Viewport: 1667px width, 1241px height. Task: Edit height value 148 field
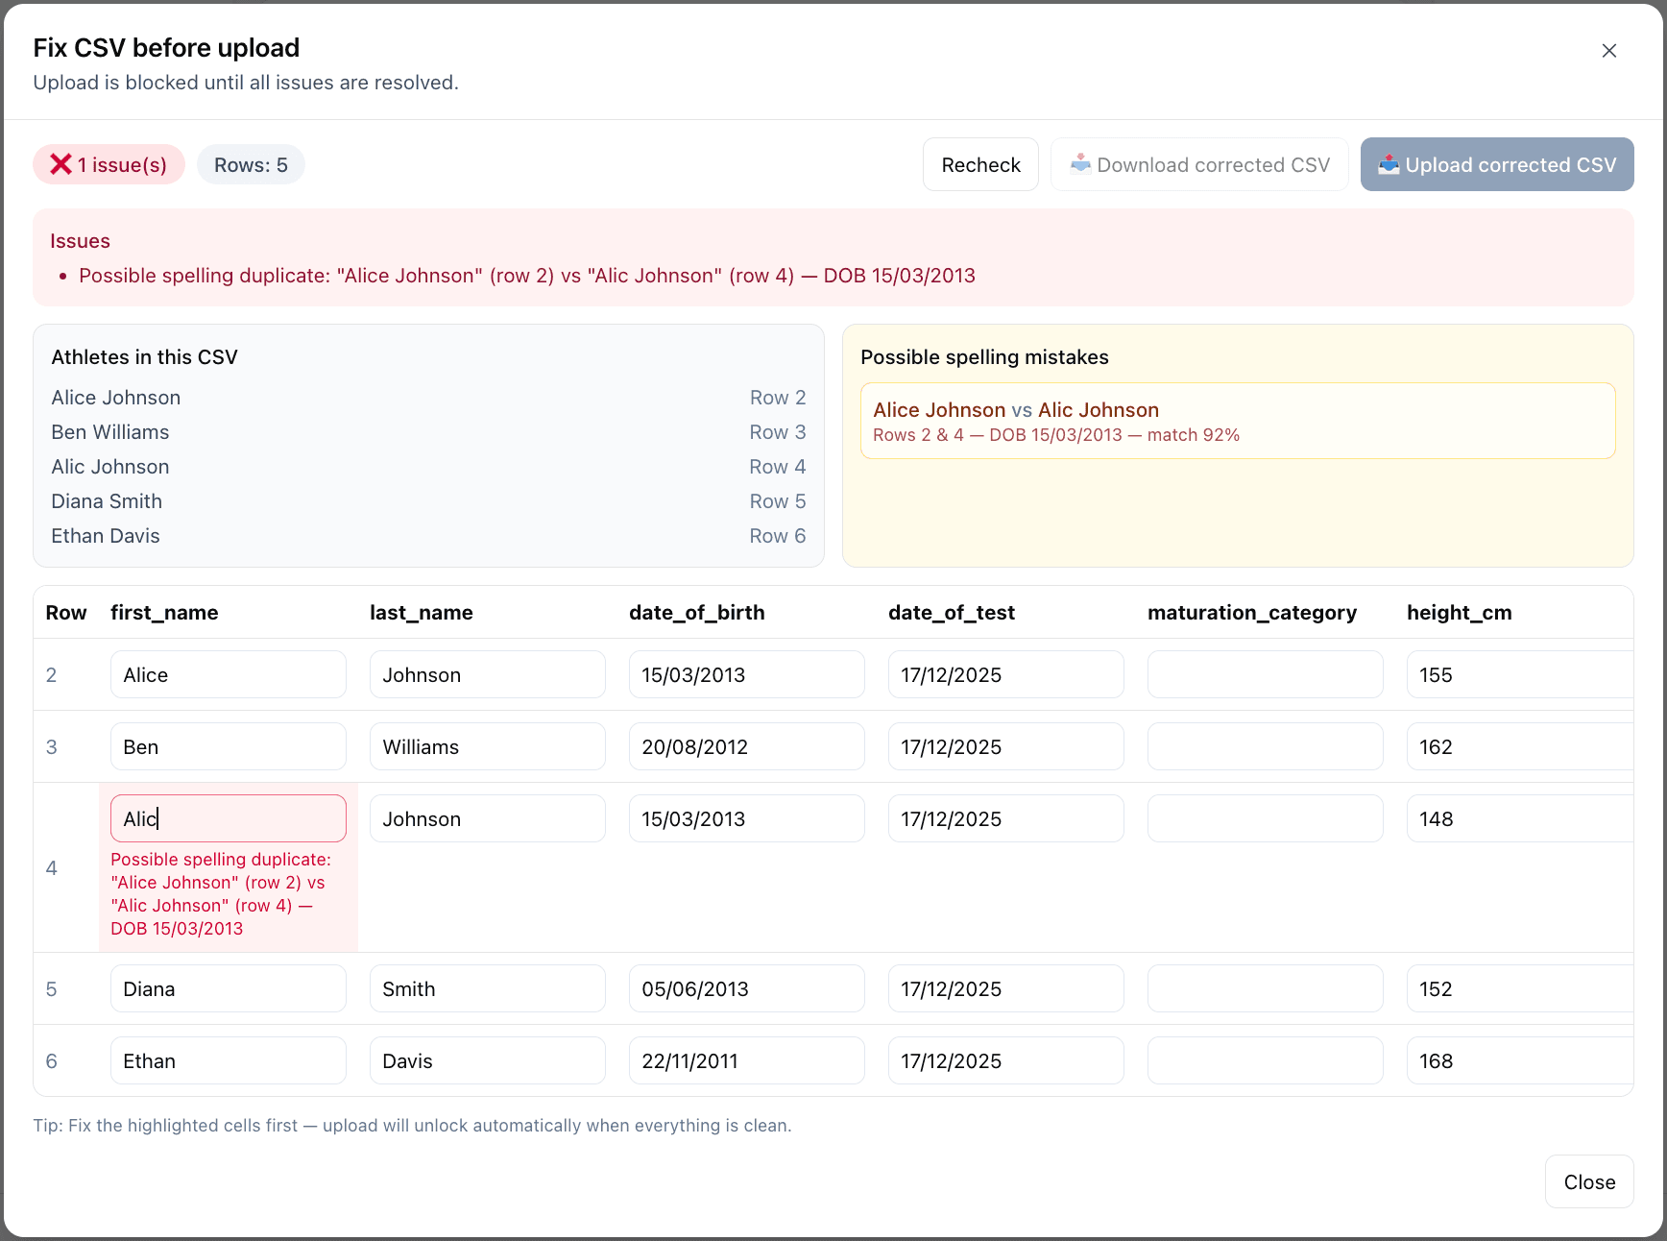pos(1517,818)
